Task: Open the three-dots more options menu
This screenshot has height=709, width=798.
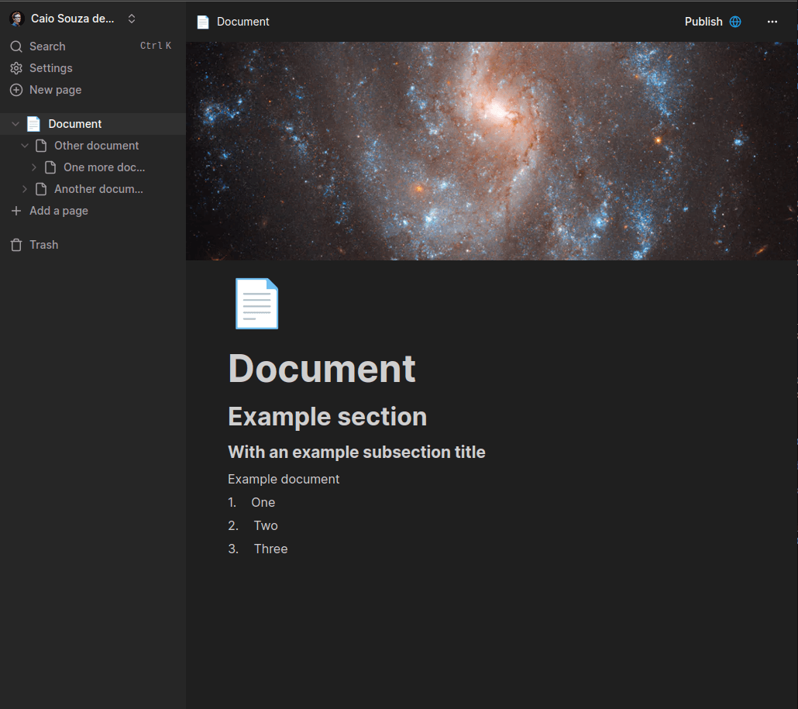Action: tap(772, 22)
